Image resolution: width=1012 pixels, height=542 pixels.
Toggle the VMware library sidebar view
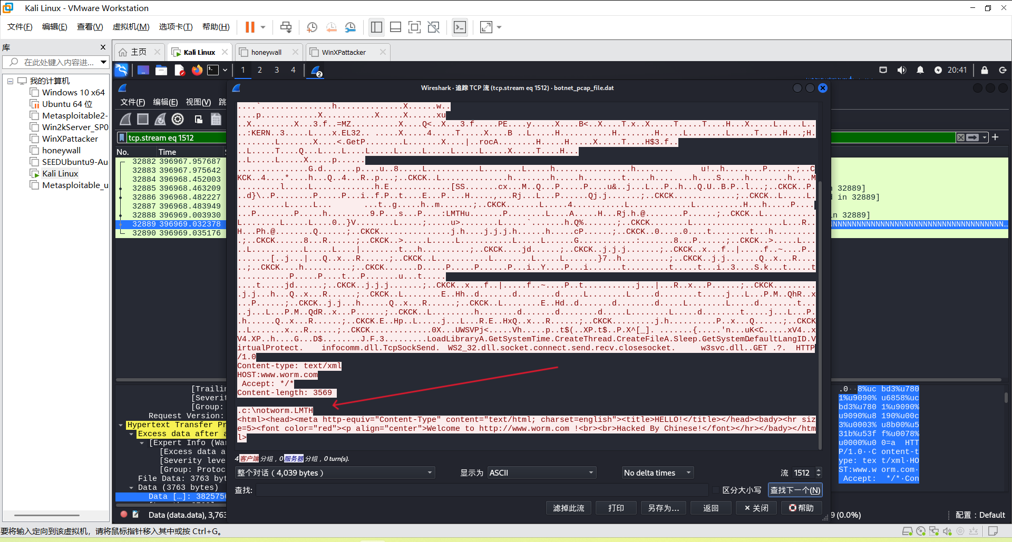point(376,27)
